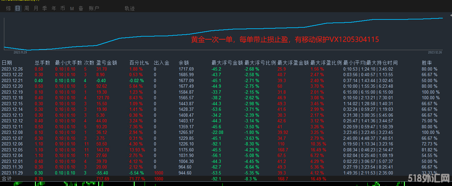Screen dimensions: 452x186
Task: Click the 最大浮盈比例 column header
Action: [326, 63]
